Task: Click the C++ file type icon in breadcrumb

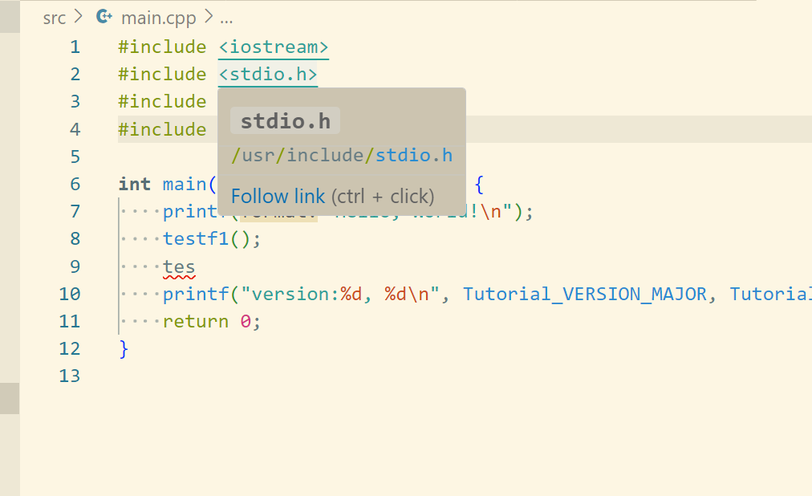Action: point(103,16)
